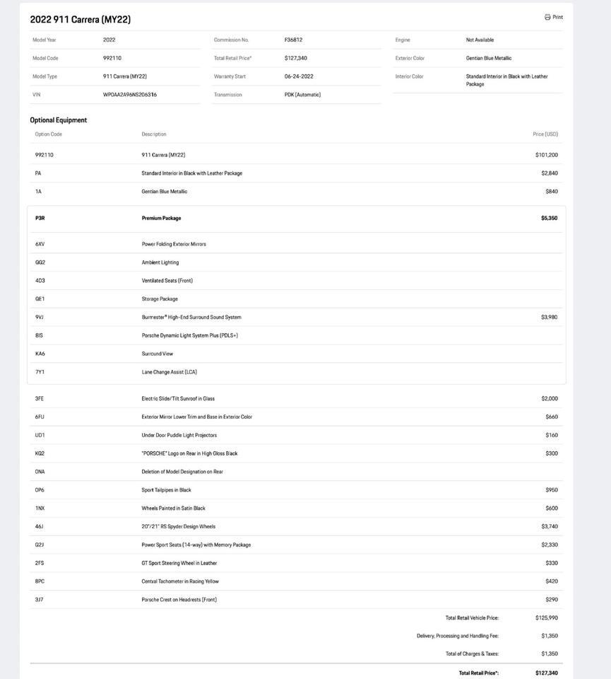
Task: Click the $101,200 base price
Action: (x=546, y=155)
